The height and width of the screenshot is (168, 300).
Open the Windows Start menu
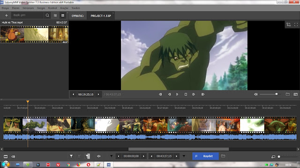pos(6,164)
